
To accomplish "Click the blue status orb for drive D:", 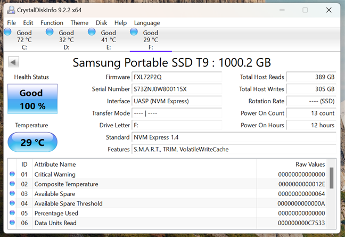I will pos(50,32).
